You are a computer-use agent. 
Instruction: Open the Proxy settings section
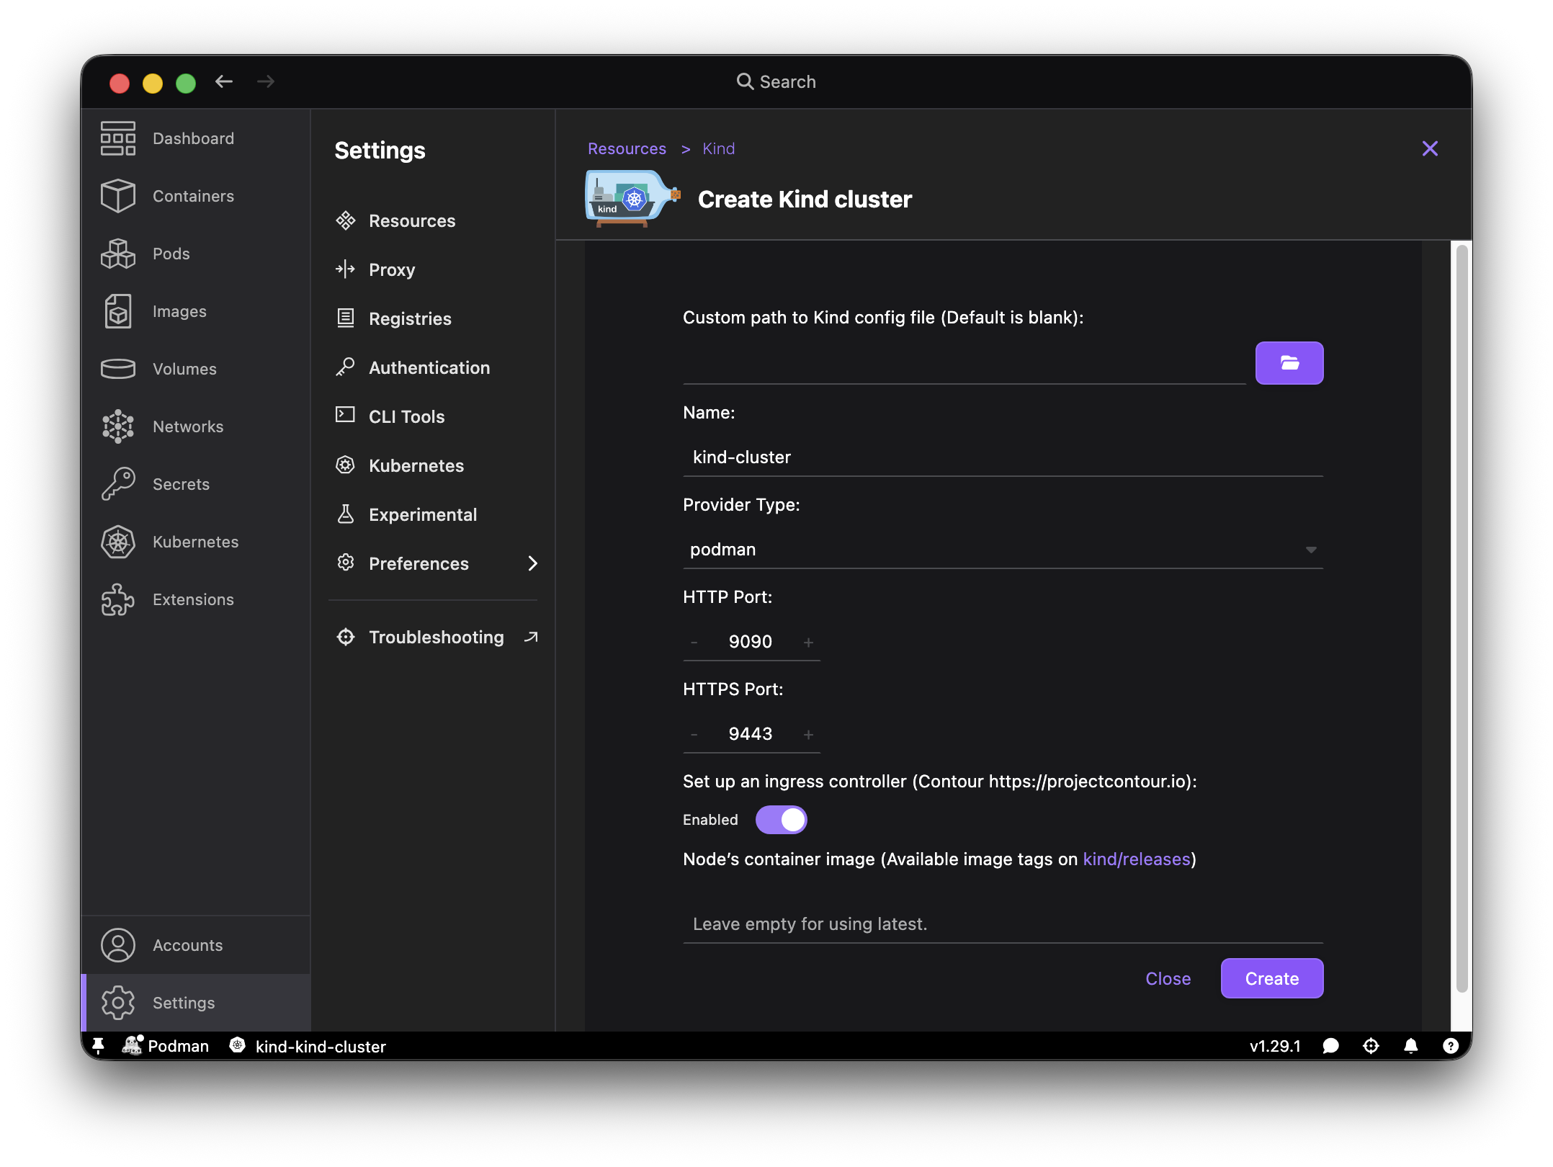click(434, 270)
